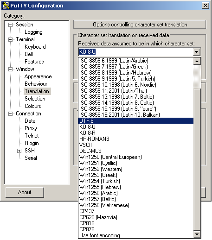Choose Win1256 (Arabic)
This screenshot has height=240, width=212.
point(136,193)
